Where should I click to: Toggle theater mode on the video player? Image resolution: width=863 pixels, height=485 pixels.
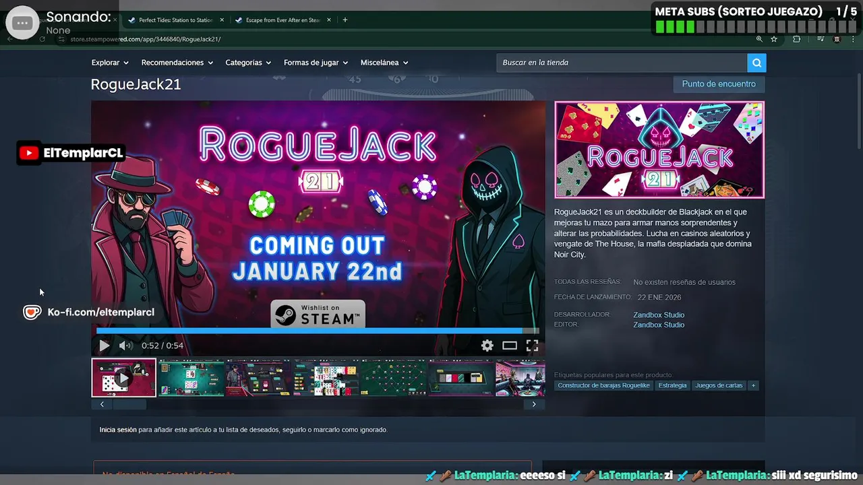510,346
